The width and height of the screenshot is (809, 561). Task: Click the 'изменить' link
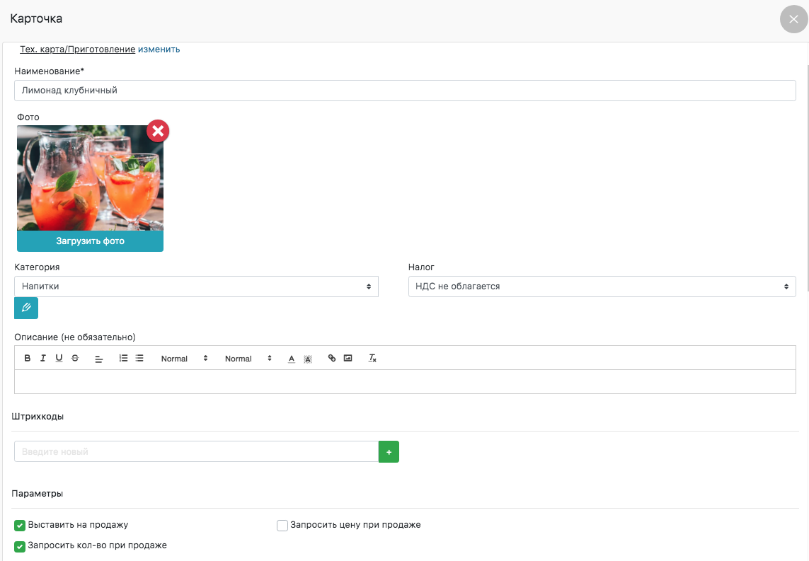[x=159, y=50]
